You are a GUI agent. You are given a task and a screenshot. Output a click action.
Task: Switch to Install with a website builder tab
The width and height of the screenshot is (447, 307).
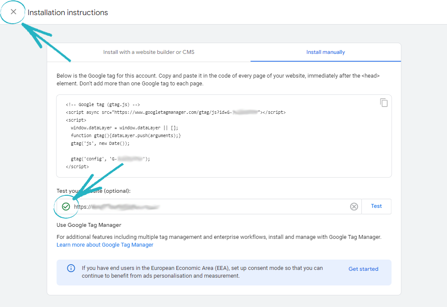point(149,52)
